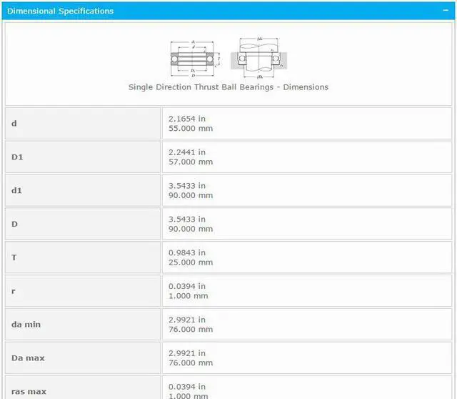Click the Single Direction Thrust Ball Bearings caption
457x399 pixels.
(228, 87)
